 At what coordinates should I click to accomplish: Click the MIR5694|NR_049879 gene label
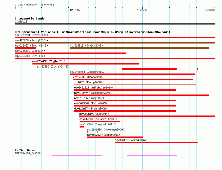28,153
